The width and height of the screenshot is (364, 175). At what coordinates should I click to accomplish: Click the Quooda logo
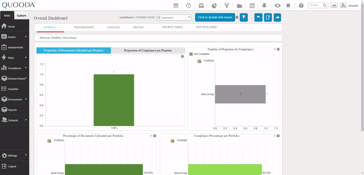pyautogui.click(x=18, y=5)
